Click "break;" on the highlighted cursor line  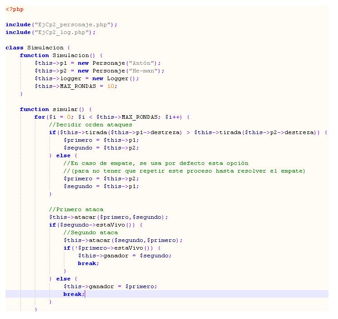click(74, 294)
